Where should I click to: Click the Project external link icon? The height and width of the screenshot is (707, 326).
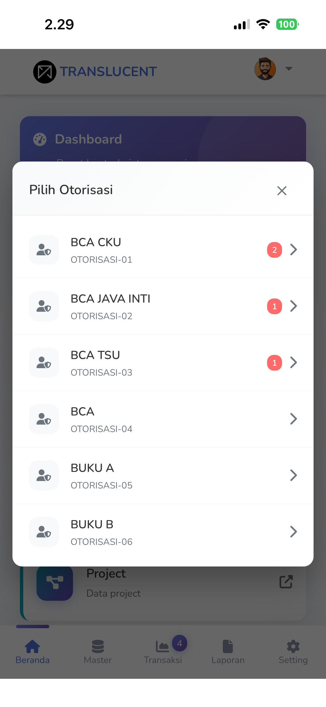(x=286, y=582)
